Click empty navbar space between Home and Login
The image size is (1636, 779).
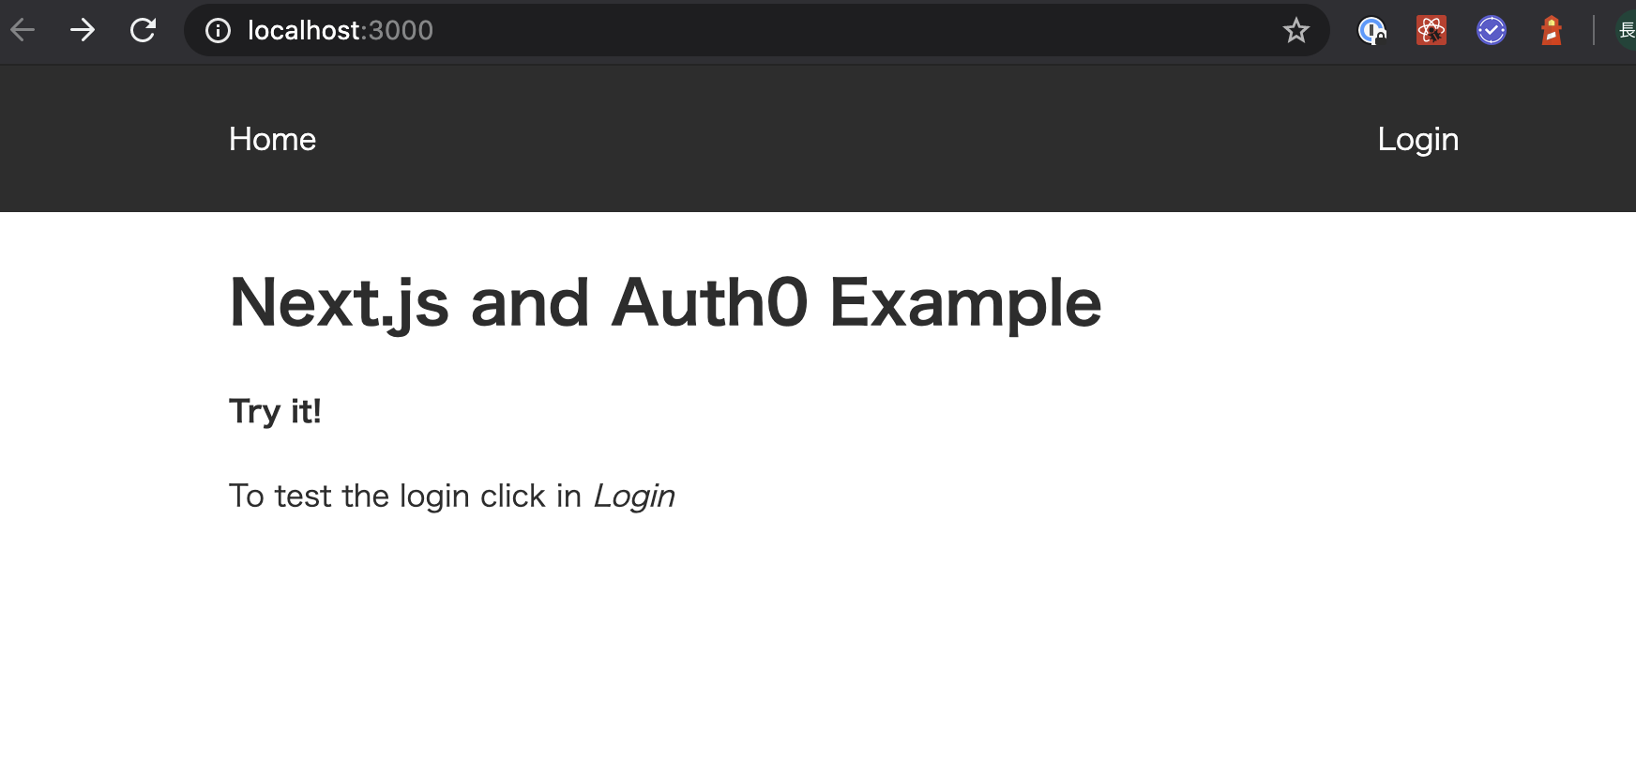[x=844, y=139]
